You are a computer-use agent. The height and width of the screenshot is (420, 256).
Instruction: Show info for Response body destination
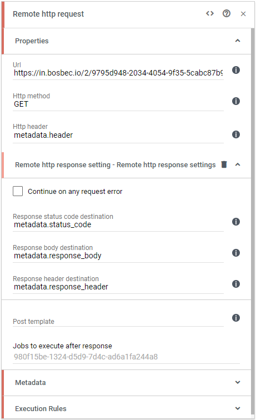pos(235,253)
